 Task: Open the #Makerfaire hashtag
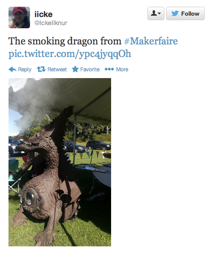click(151, 41)
